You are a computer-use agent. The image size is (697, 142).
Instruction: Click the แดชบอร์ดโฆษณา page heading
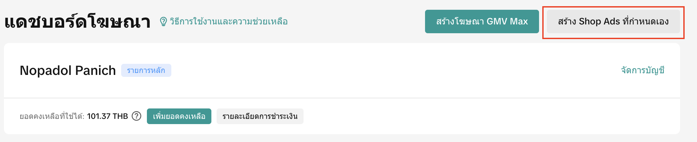78,21
